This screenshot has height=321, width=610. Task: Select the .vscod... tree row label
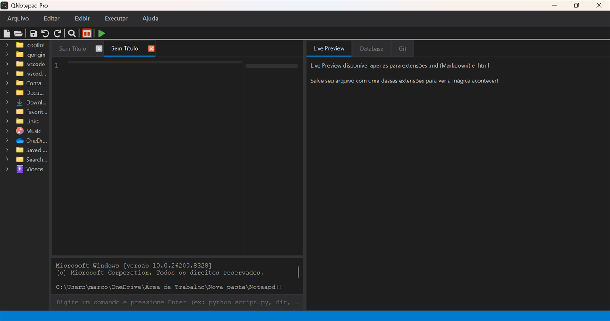pyautogui.click(x=36, y=74)
